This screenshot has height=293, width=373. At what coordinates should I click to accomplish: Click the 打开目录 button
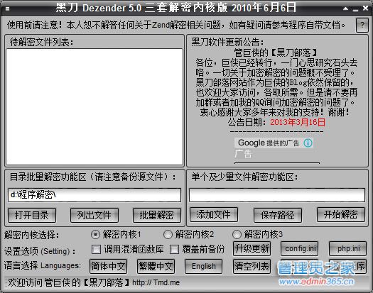point(32,215)
